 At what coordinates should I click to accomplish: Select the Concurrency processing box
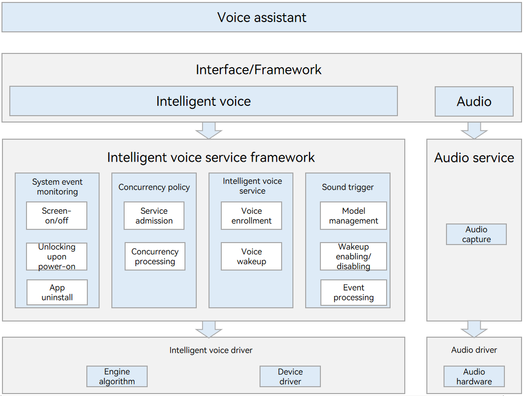coord(155,256)
